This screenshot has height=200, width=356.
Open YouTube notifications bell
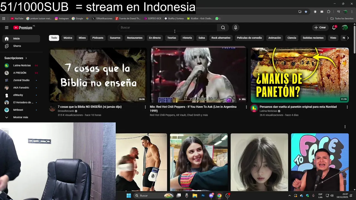tap(334, 27)
